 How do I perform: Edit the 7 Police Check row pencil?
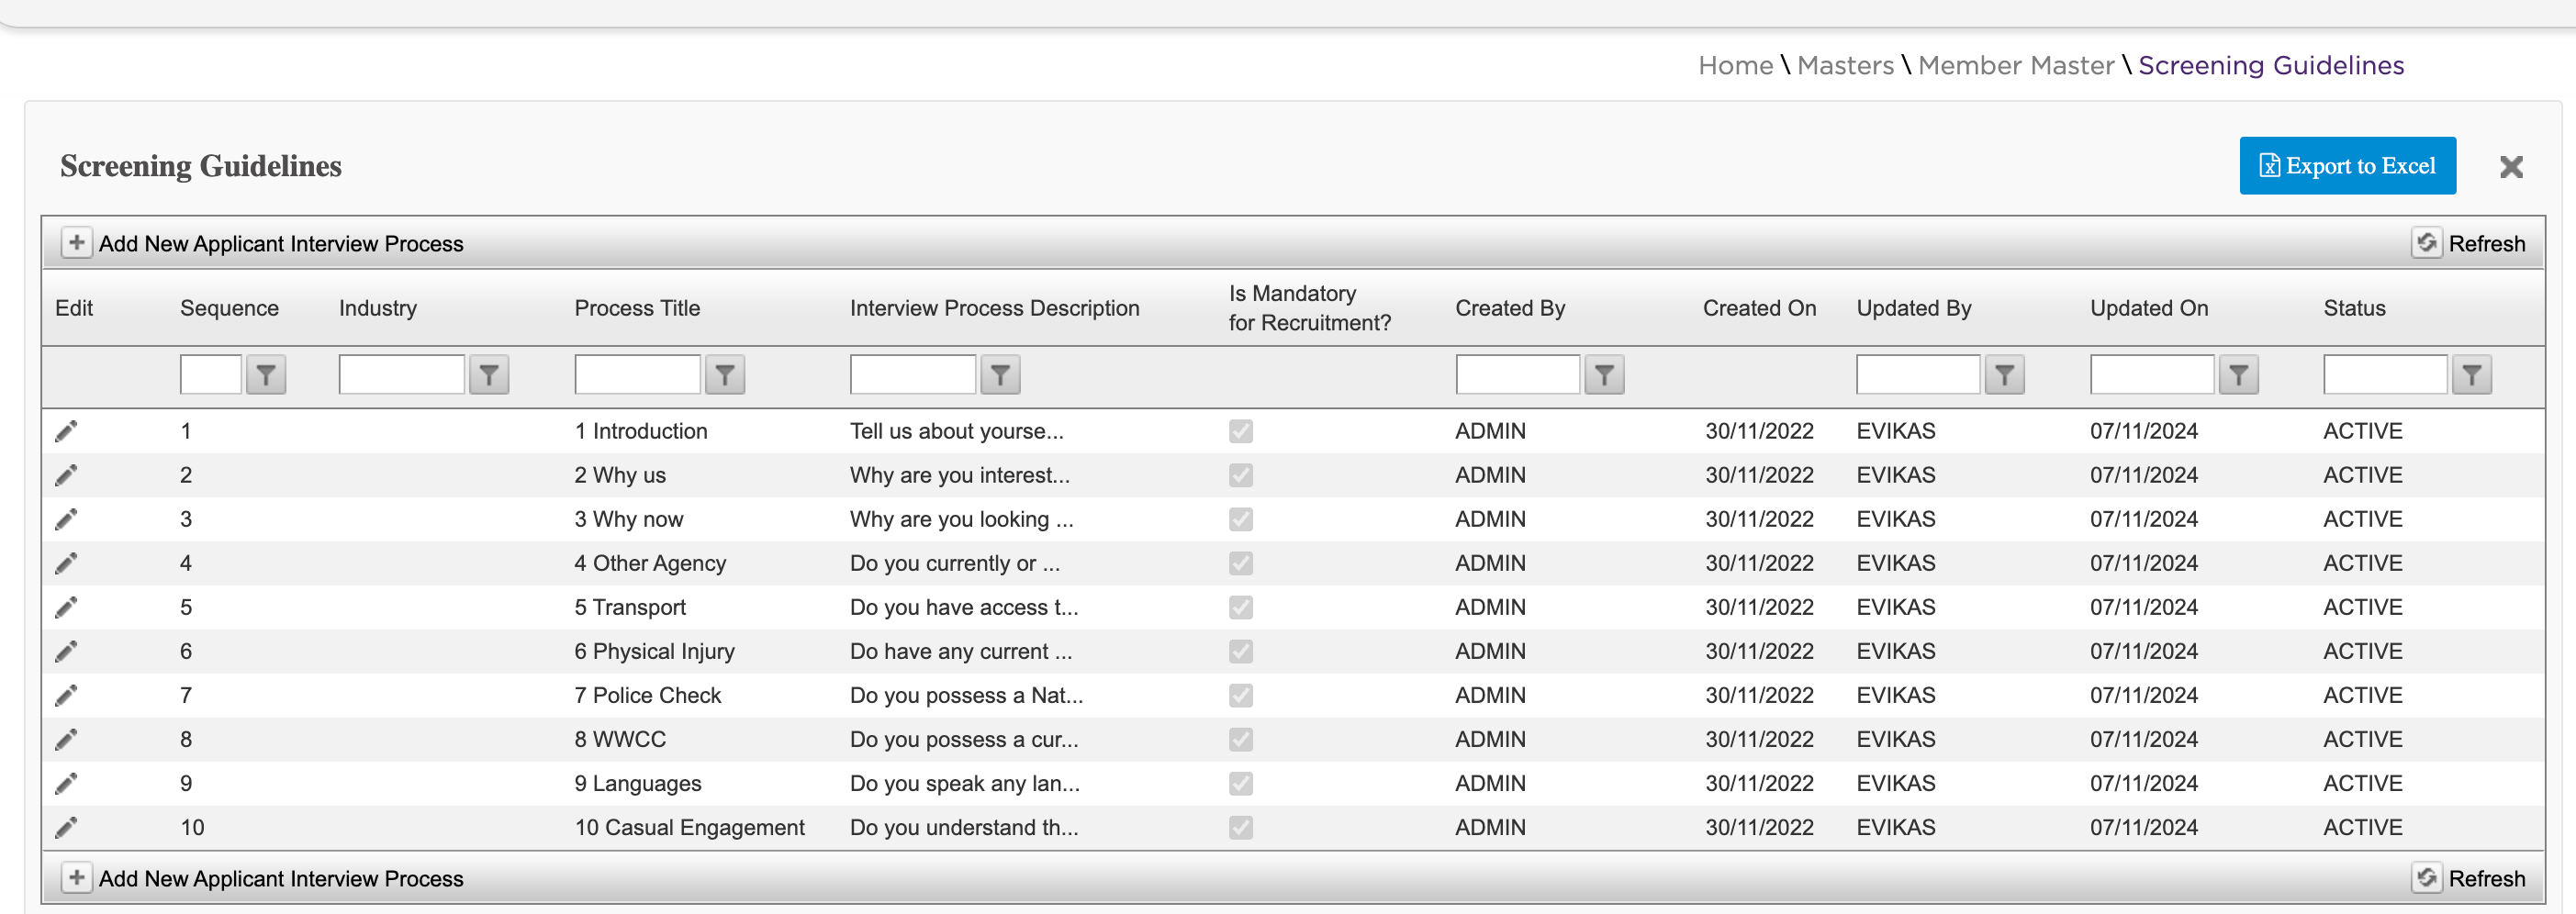66,695
